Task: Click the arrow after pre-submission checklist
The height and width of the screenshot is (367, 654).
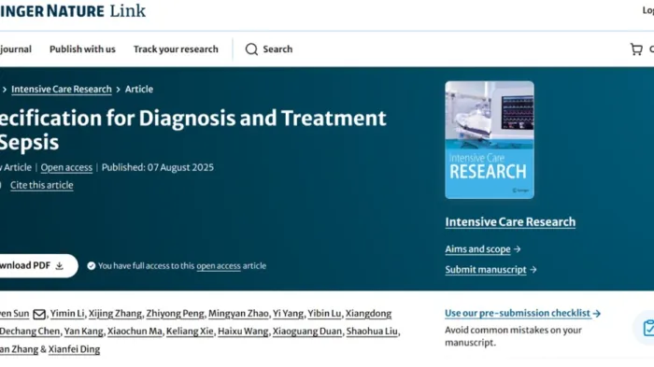Action: (x=597, y=313)
